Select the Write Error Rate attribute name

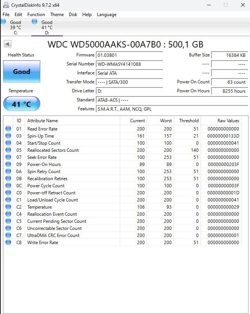tap(43, 243)
